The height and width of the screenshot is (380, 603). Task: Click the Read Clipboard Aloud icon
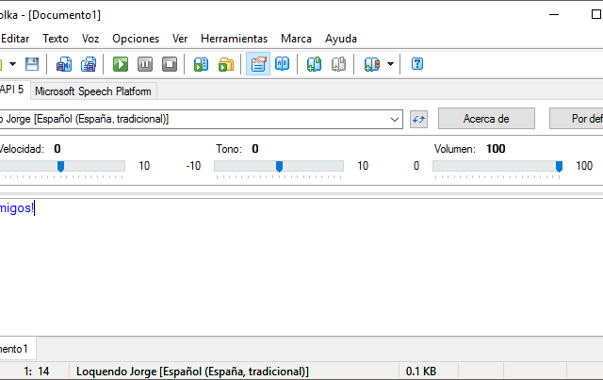click(x=201, y=64)
